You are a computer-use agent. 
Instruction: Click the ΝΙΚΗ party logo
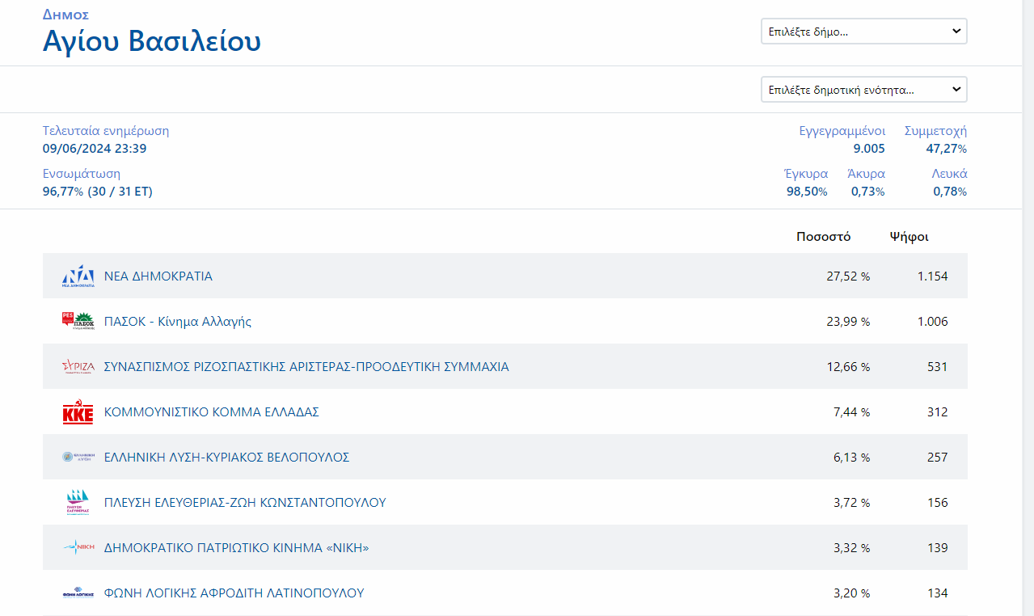tap(78, 548)
